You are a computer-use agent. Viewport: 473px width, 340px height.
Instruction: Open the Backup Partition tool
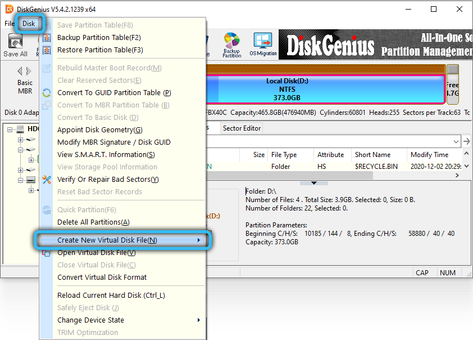231,44
